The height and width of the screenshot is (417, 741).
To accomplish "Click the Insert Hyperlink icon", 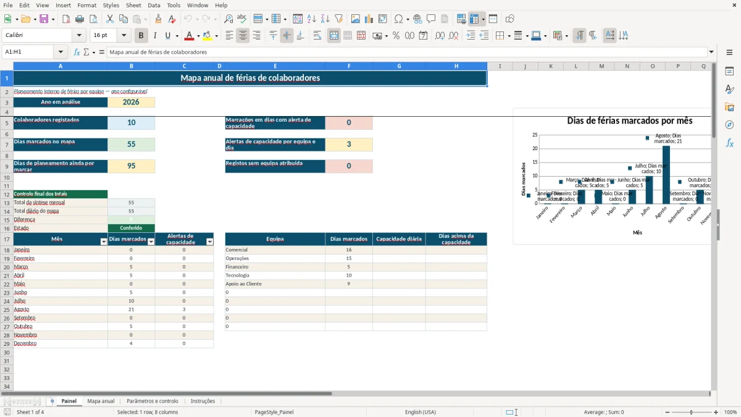I will [417, 19].
